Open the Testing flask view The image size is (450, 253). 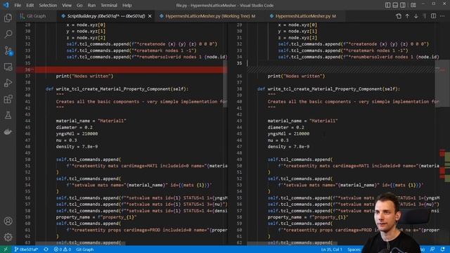pos(8,115)
